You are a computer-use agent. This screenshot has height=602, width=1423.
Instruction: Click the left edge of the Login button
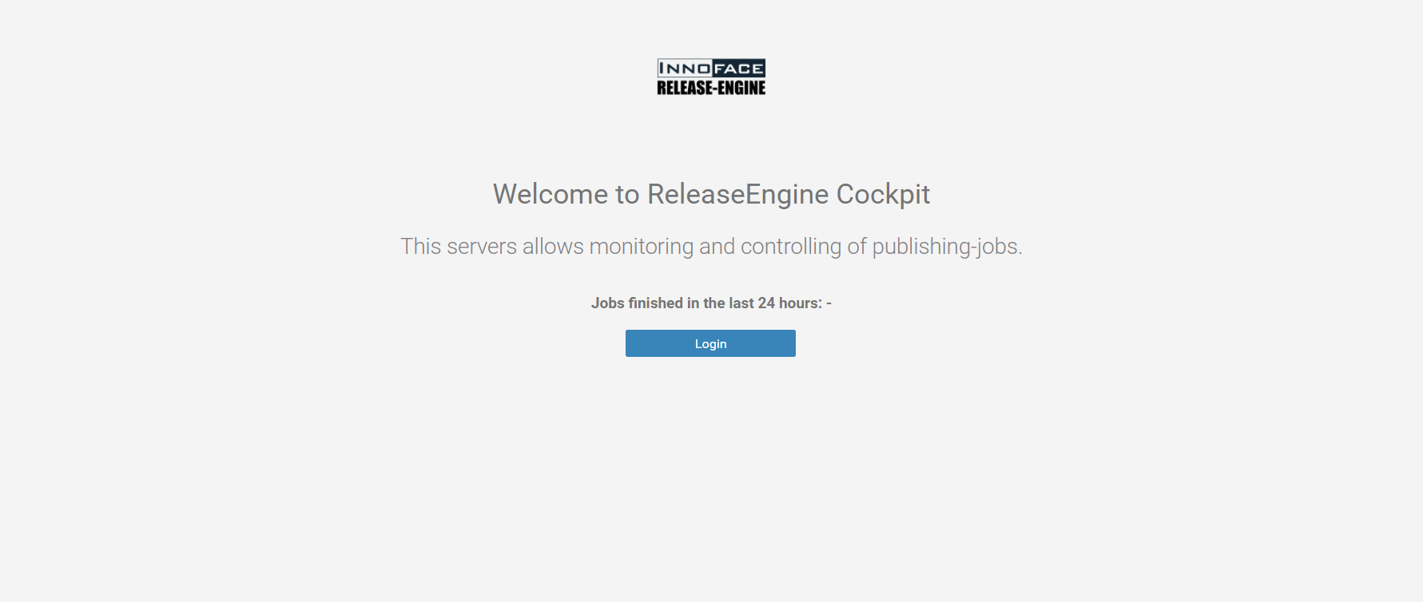pos(634,343)
